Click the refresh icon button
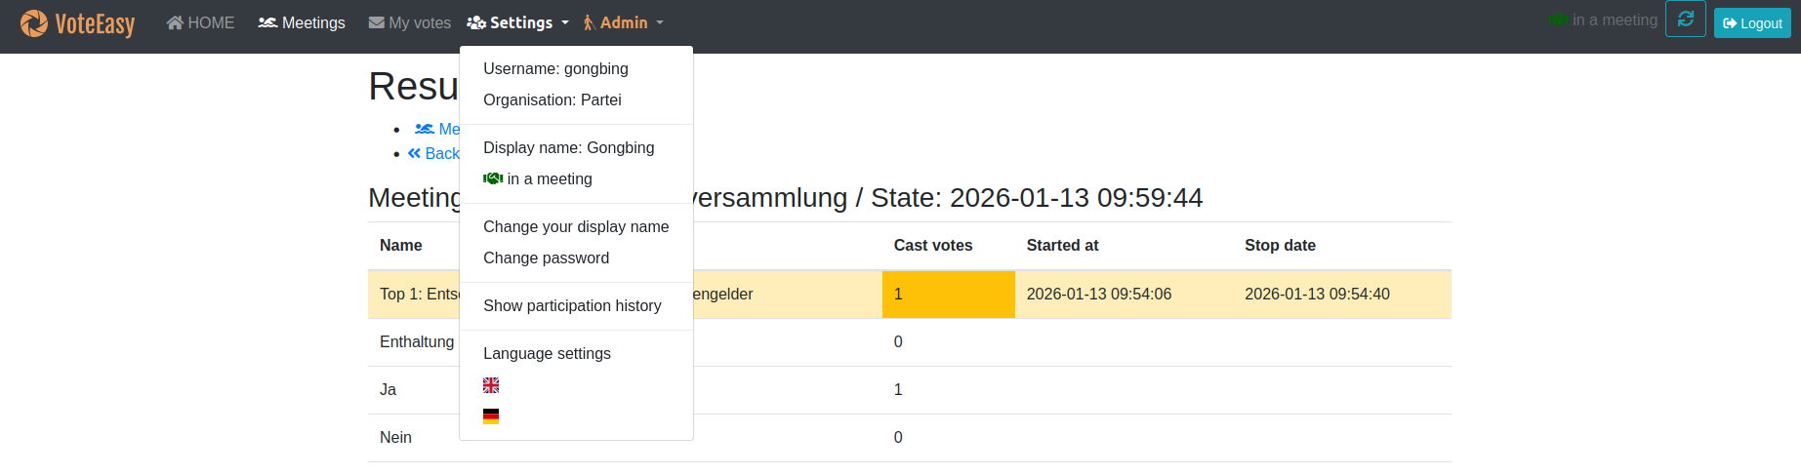 [1685, 20]
